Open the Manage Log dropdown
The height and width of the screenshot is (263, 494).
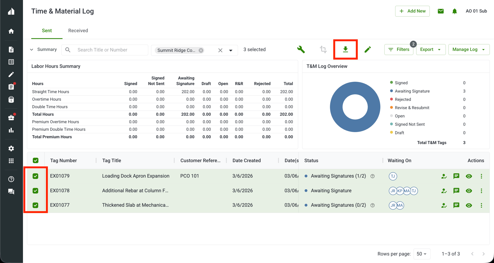pos(469,50)
